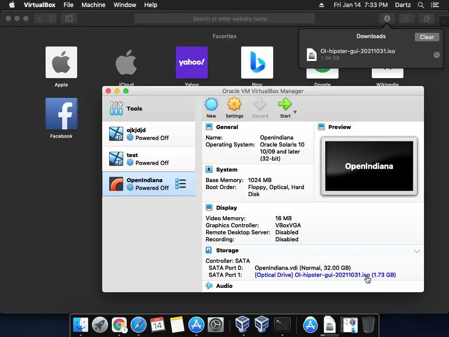Select the test virtual machine

coord(149,159)
